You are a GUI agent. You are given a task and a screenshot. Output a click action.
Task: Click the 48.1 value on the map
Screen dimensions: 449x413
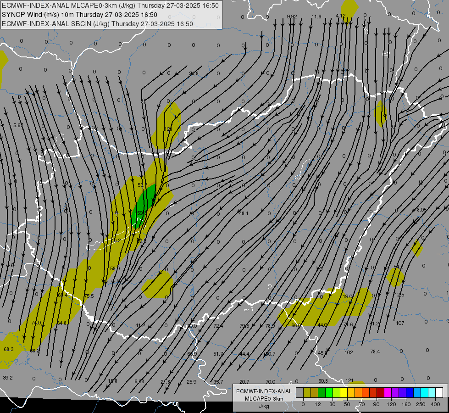(244, 213)
